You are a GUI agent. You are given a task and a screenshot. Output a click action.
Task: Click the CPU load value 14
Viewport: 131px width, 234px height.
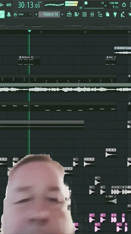[102, 3]
